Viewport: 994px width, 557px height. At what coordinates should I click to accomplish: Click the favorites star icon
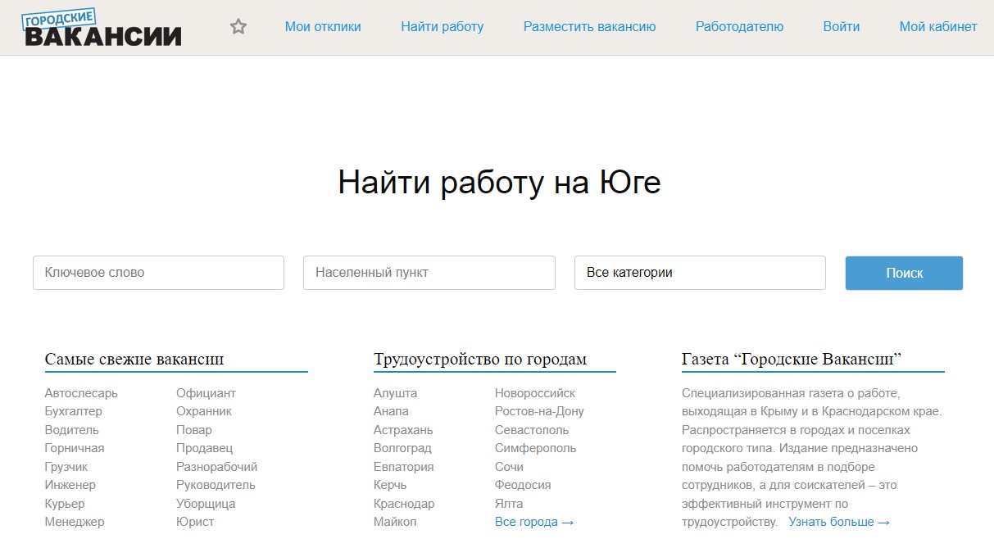[238, 26]
